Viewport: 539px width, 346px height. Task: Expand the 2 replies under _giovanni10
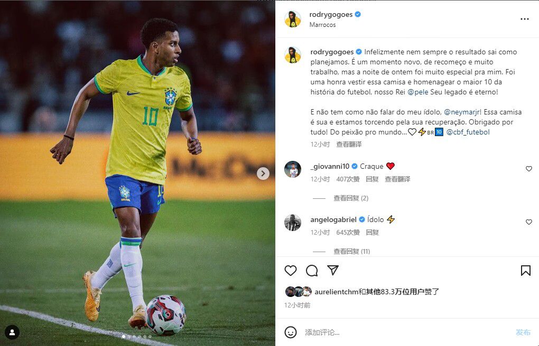tap(351, 198)
